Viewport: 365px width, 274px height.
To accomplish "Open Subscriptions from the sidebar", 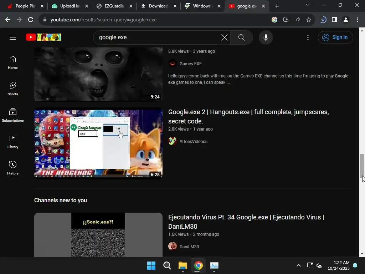I will click(13, 115).
